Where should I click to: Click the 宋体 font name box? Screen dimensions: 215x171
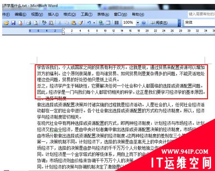click(199, 22)
